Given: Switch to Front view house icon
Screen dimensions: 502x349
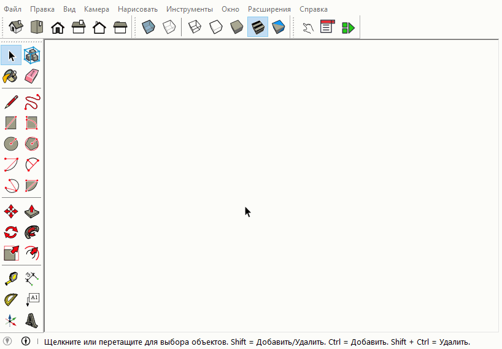Looking at the screenshot, I should (58, 28).
